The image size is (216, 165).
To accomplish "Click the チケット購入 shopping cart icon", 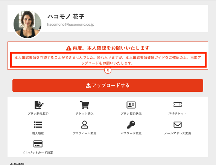I will pos(84,105).
